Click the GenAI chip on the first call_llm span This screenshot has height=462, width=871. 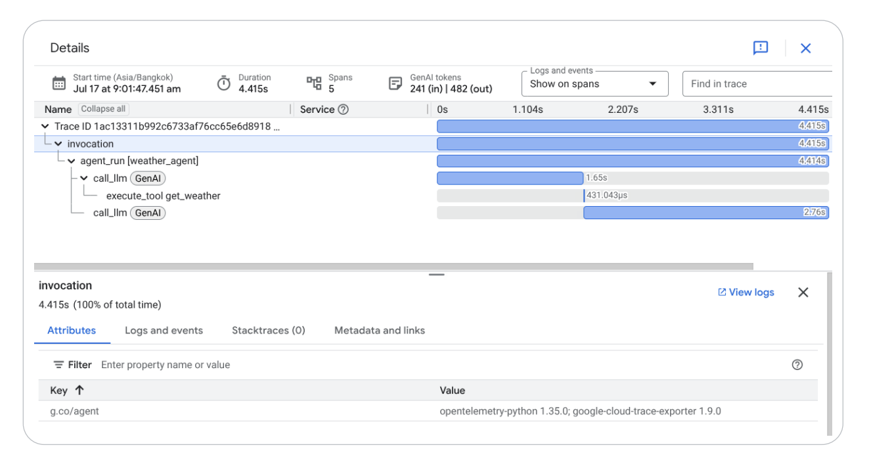(x=149, y=178)
